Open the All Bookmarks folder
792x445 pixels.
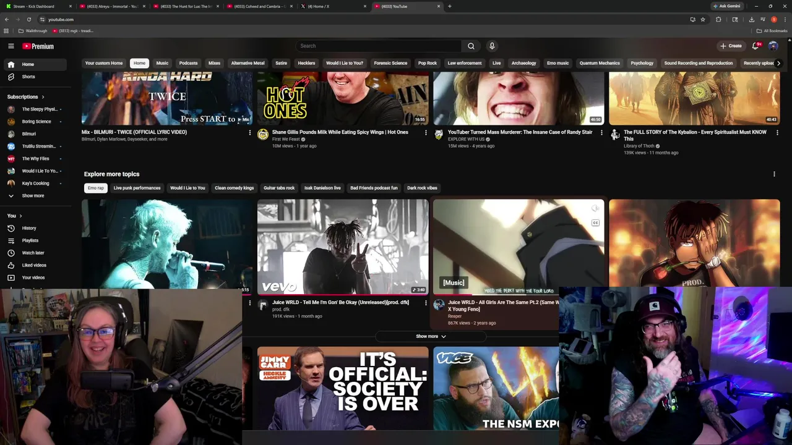772,31
